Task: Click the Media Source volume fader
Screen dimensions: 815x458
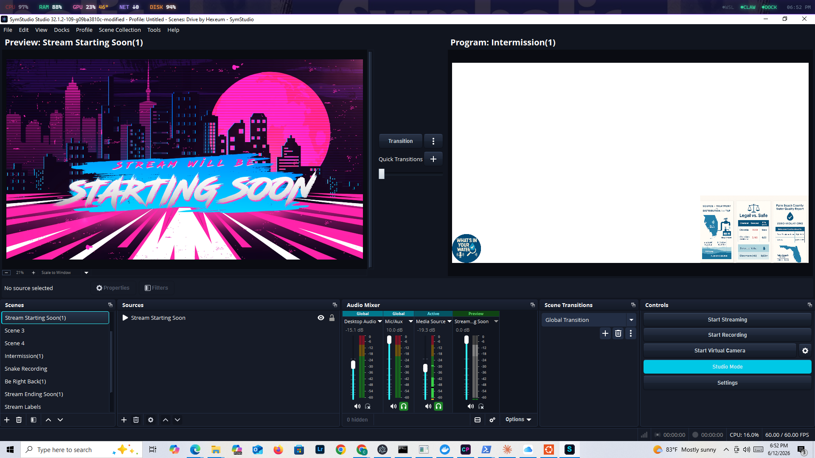Action: pos(425,368)
